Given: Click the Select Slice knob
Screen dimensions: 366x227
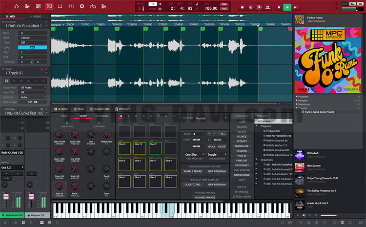Looking at the screenshot, I should (x=106, y=134).
